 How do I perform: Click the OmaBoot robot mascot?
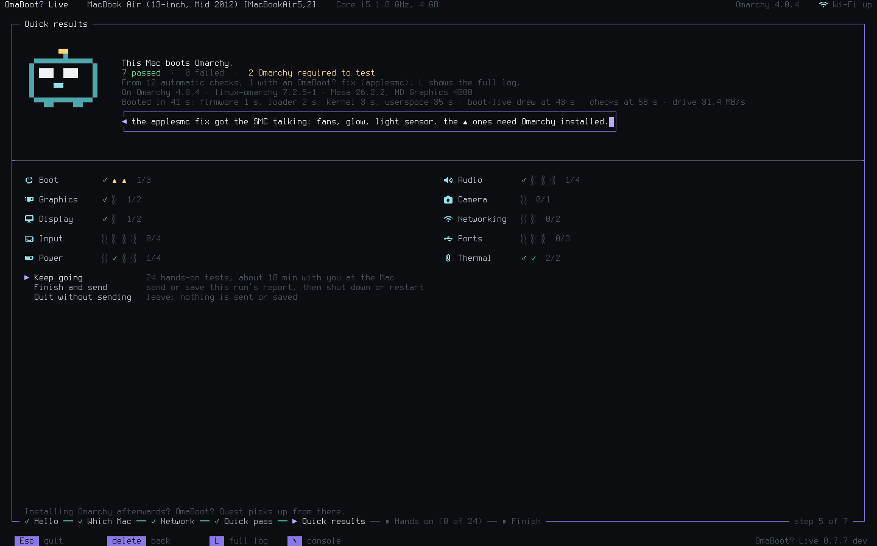pyautogui.click(x=63, y=78)
